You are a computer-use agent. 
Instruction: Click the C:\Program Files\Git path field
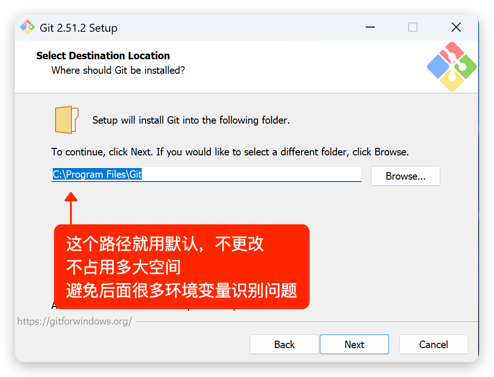pyautogui.click(x=206, y=174)
